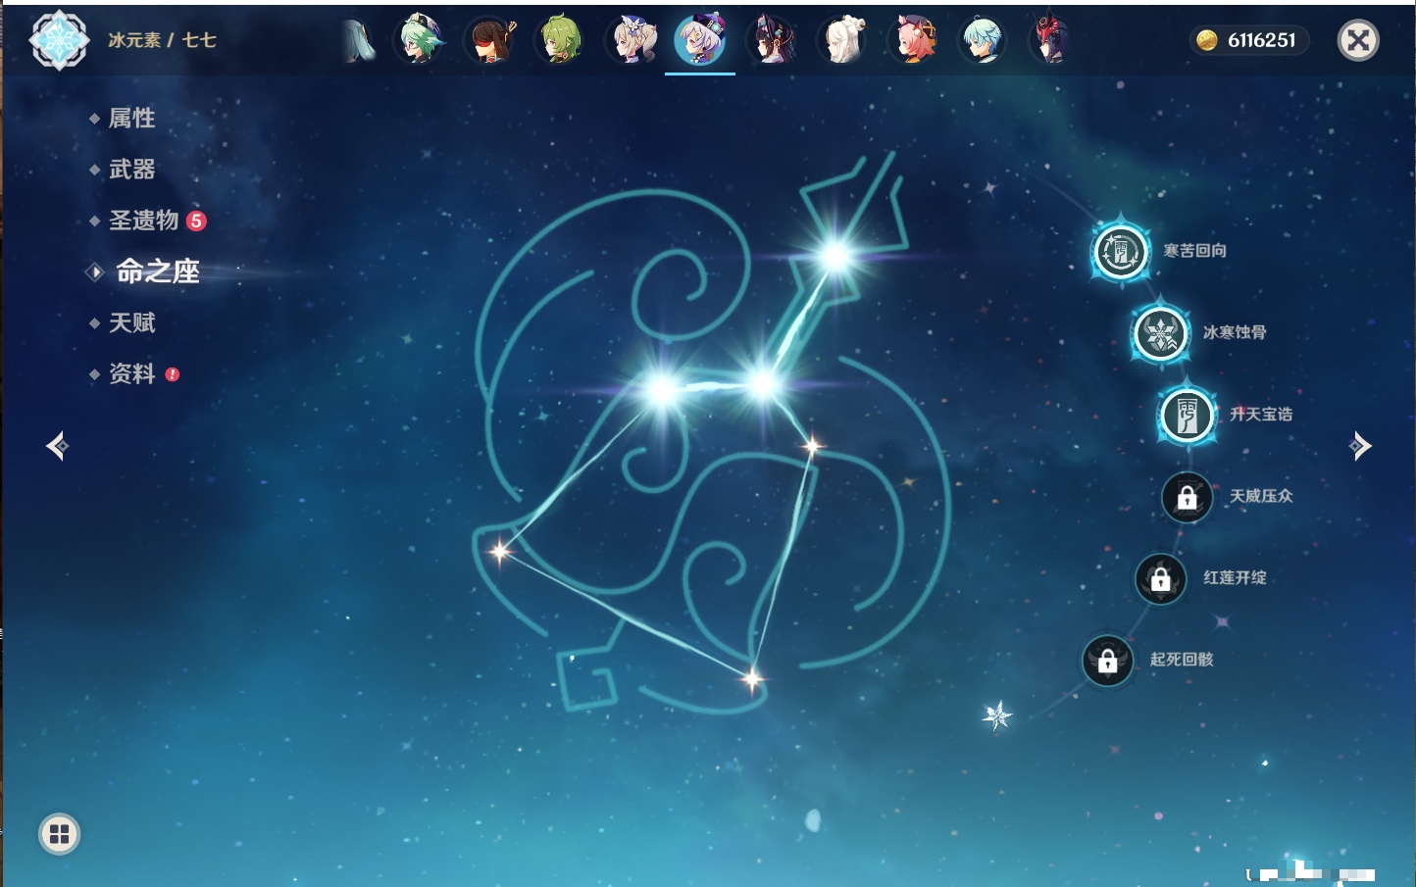Click the locked 起死回骸 constellation node
Screen dimensions: 1416x887
coord(1108,661)
